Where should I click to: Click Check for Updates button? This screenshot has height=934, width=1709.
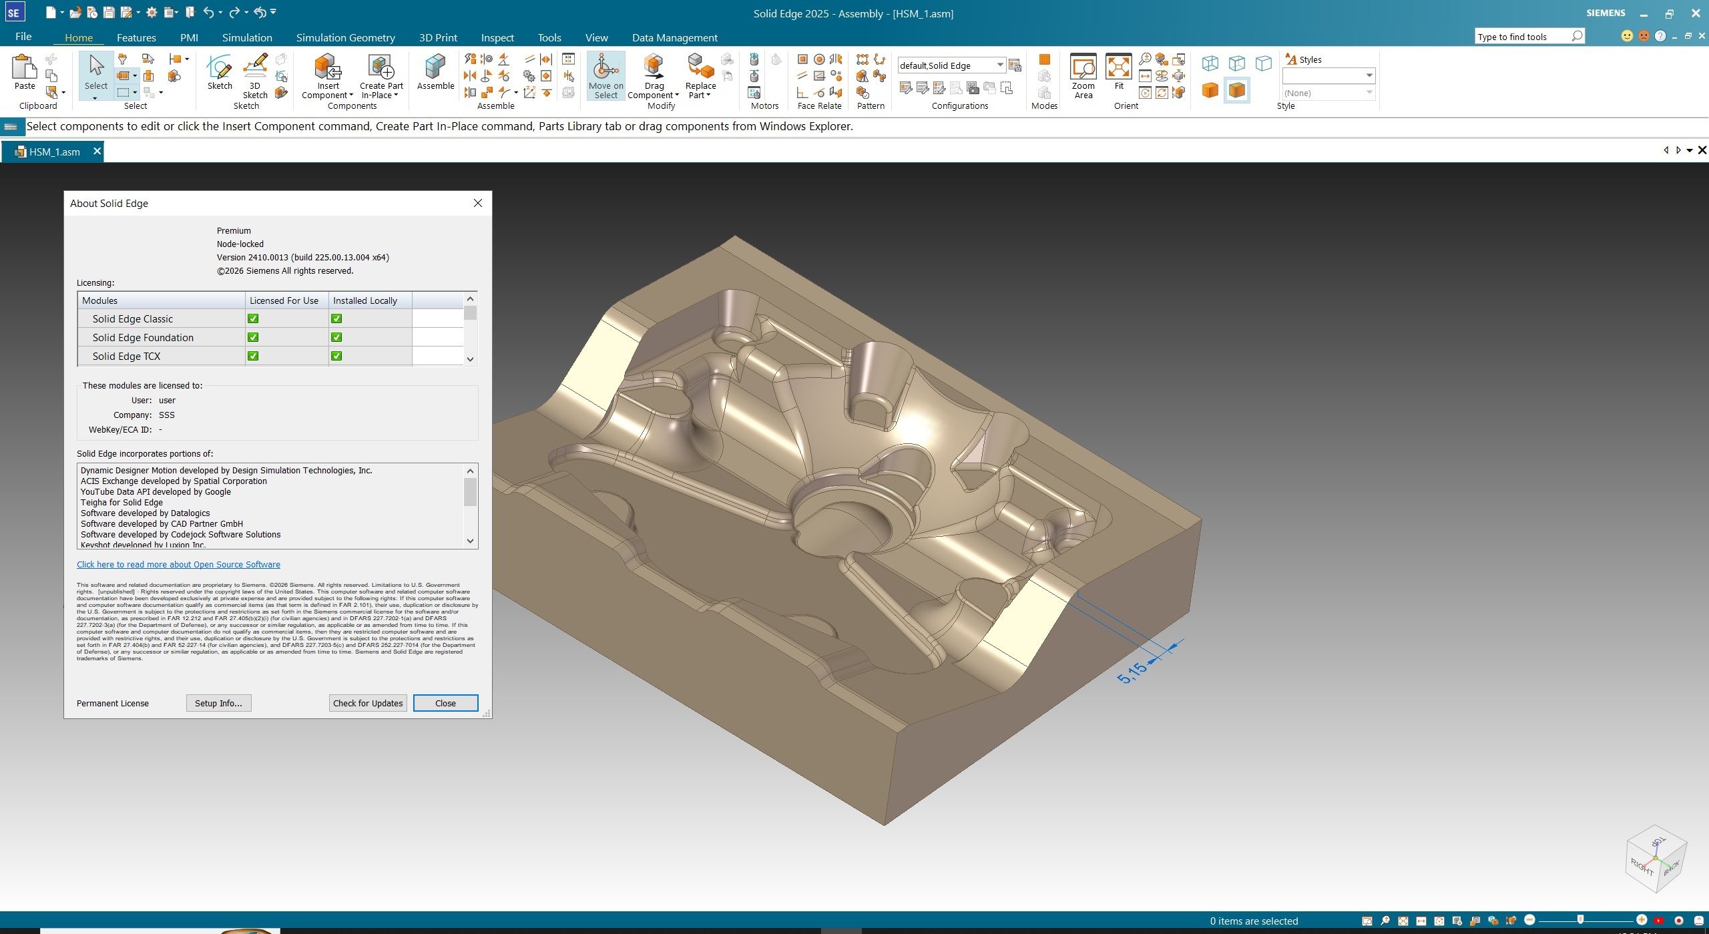(x=368, y=703)
